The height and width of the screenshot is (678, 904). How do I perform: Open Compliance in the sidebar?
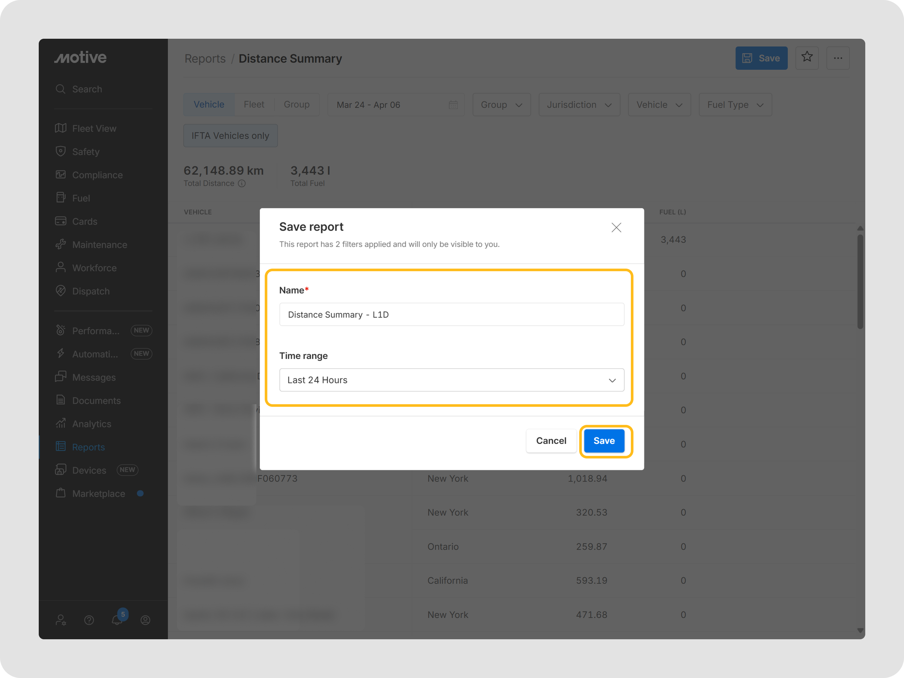pyautogui.click(x=97, y=175)
